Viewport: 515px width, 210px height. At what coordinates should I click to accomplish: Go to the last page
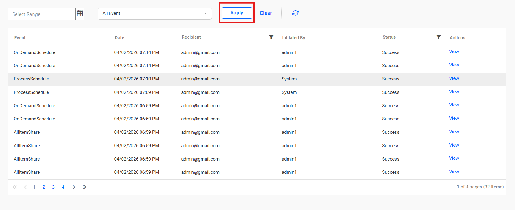(x=85, y=187)
